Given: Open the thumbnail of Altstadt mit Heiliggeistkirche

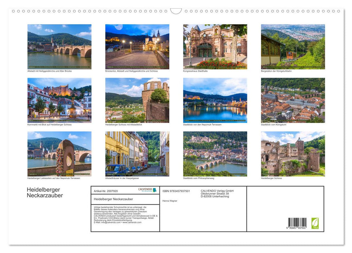Looking at the screenshot, I should (x=59, y=46).
